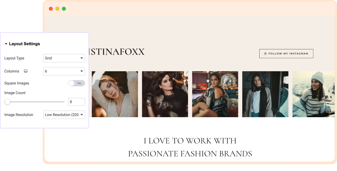Click the Image Count slider handle
The height and width of the screenshot is (171, 337).
pyautogui.click(x=7, y=102)
